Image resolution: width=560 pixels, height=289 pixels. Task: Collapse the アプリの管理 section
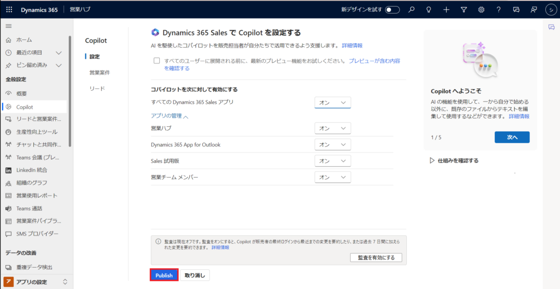170,116
